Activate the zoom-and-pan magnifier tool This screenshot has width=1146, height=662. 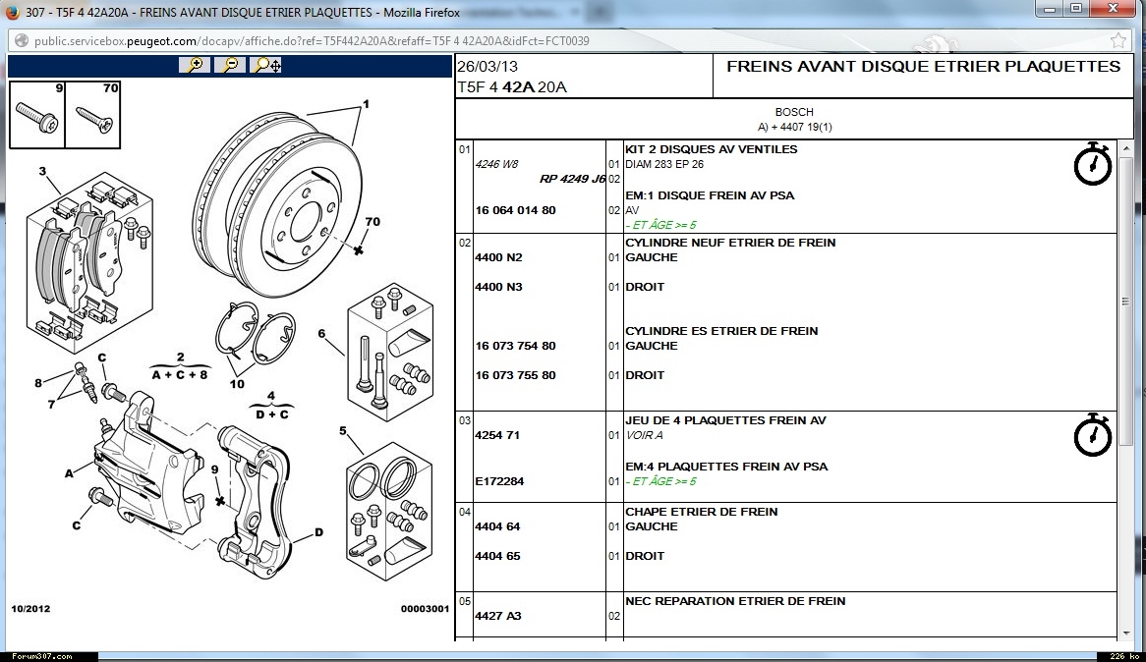click(x=265, y=65)
